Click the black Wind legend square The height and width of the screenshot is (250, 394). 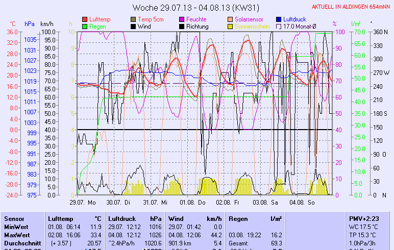134,26
